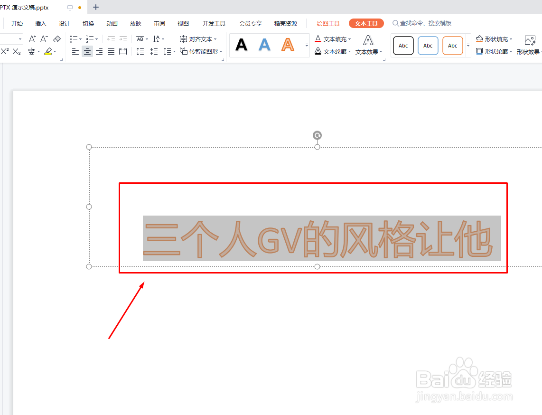Open the 对齐文本 dropdown
Screen dimensions: 542x415
click(198, 39)
